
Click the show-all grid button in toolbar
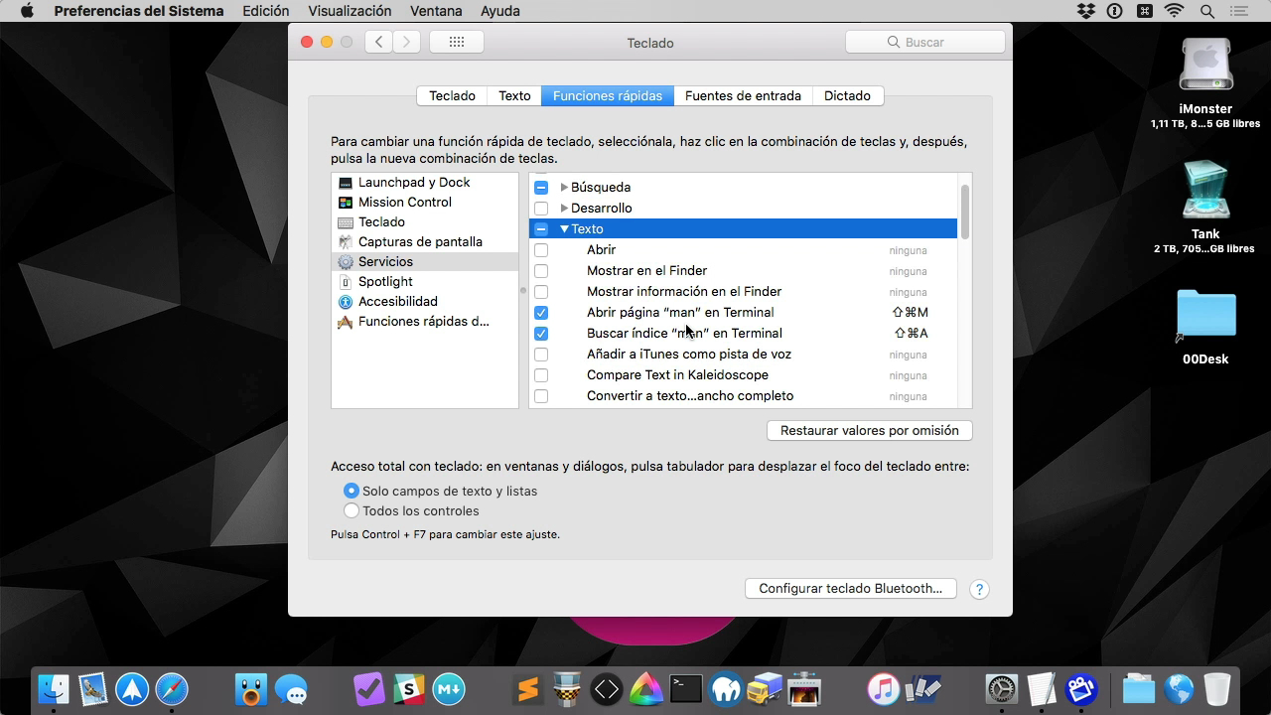(457, 42)
